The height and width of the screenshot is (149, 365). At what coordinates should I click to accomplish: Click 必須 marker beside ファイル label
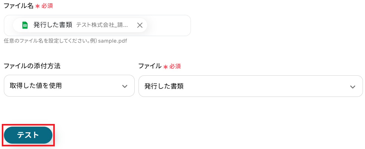[175, 66]
